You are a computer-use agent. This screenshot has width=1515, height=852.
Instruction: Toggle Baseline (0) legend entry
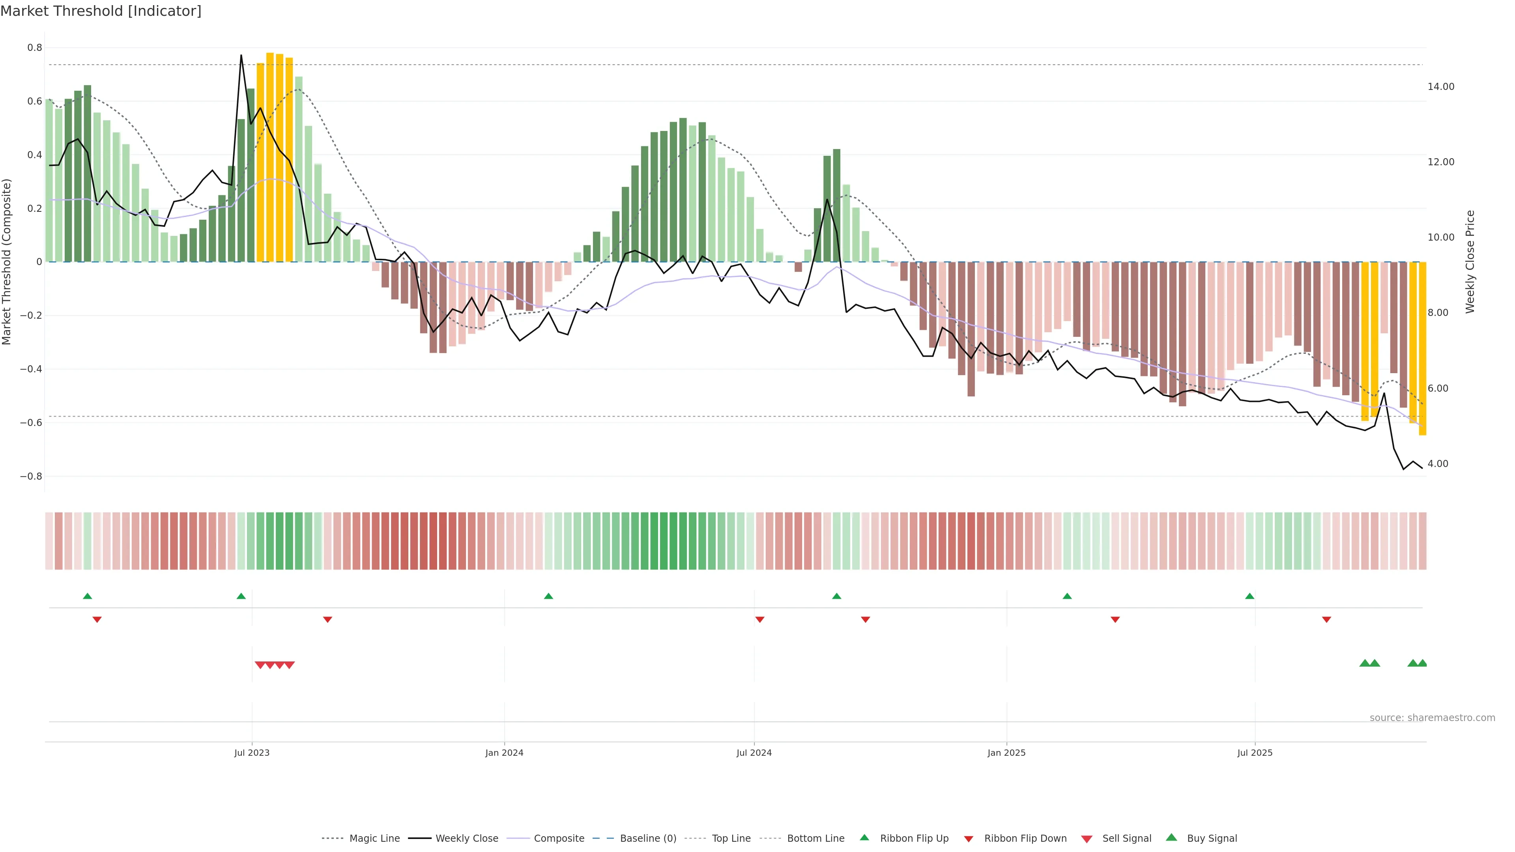pos(647,839)
